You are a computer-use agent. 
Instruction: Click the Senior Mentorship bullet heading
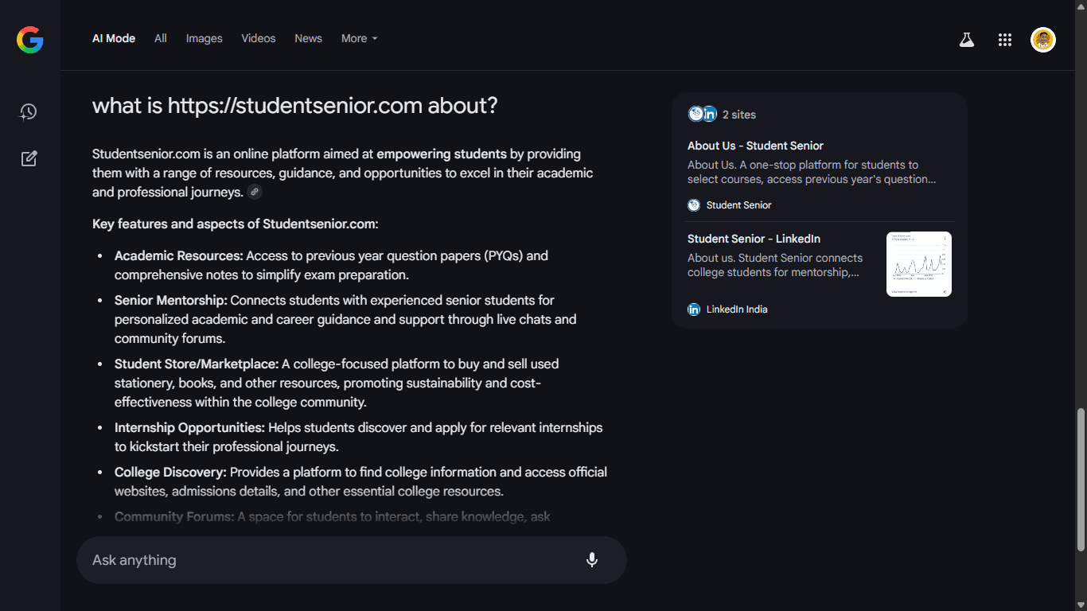(171, 301)
